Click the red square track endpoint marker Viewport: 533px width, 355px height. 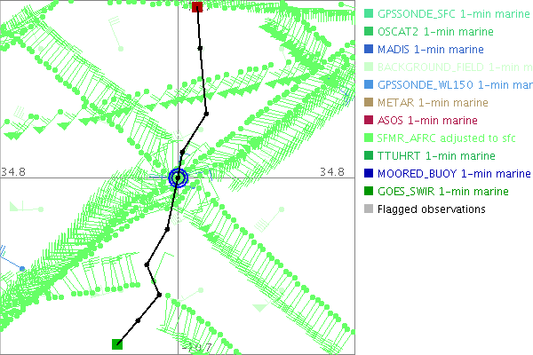coord(197,7)
